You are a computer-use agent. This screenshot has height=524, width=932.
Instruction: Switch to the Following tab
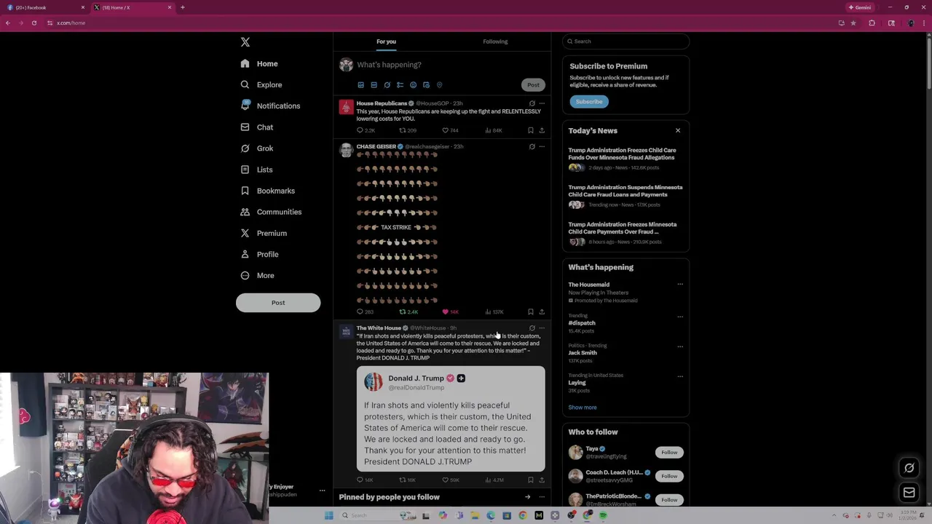[495, 41]
